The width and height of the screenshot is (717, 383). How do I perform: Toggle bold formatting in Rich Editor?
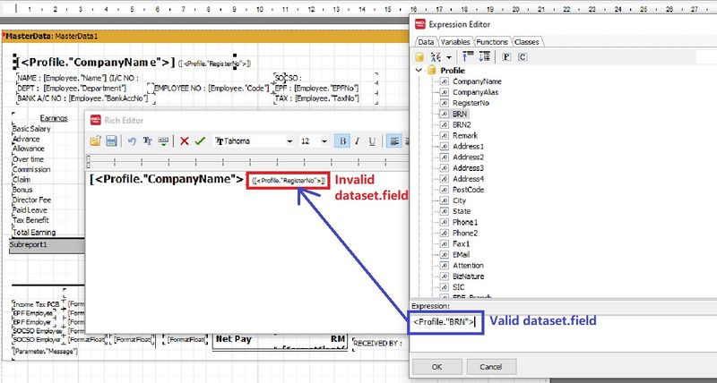coord(341,141)
